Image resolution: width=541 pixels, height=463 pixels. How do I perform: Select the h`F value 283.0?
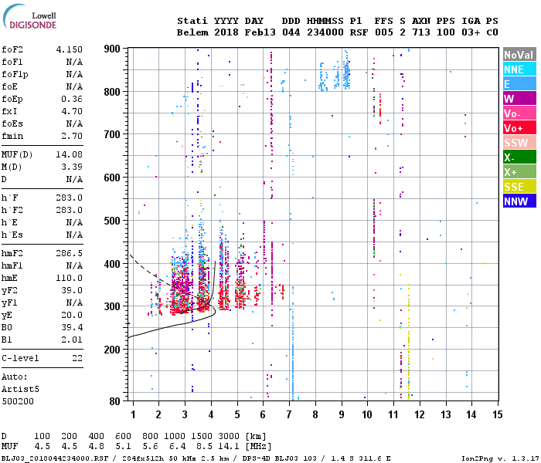tap(70, 198)
